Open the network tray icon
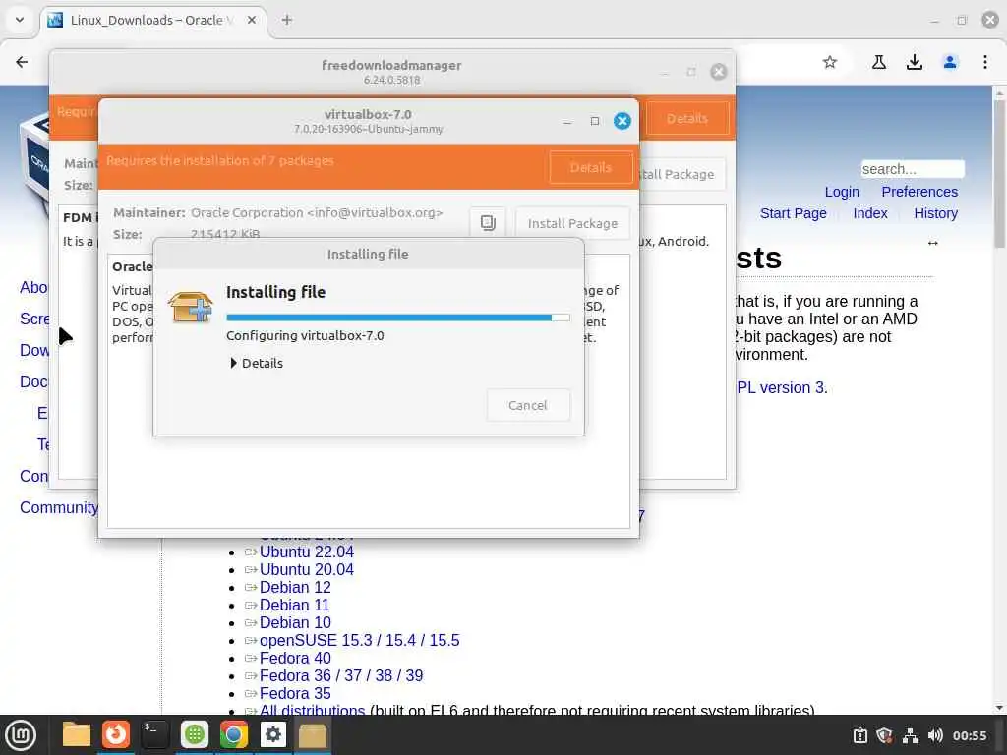1007x755 pixels. pos(910,735)
